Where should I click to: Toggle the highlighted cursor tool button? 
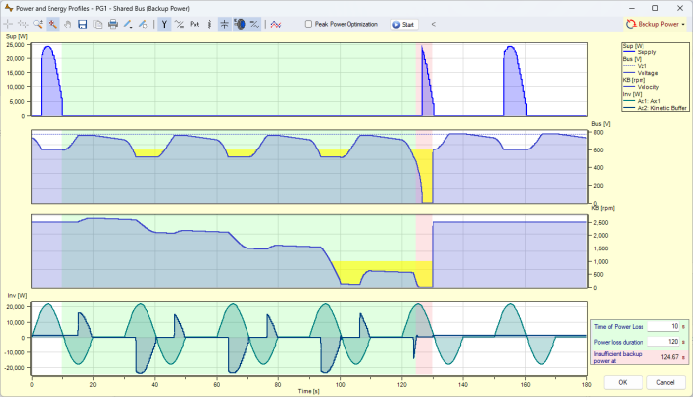(51, 23)
